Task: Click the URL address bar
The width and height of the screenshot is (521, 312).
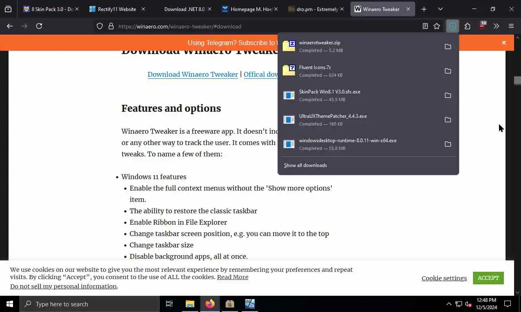Action: coord(269,26)
